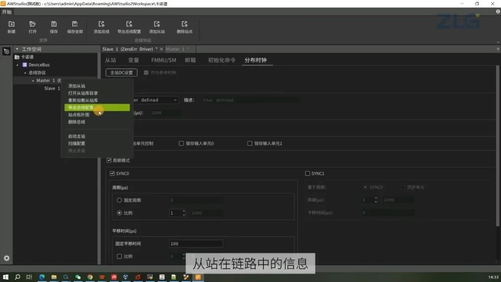The width and height of the screenshot is (501, 282).
Task: Choose 导出总线配置 in the context menu
Action: tap(97, 107)
